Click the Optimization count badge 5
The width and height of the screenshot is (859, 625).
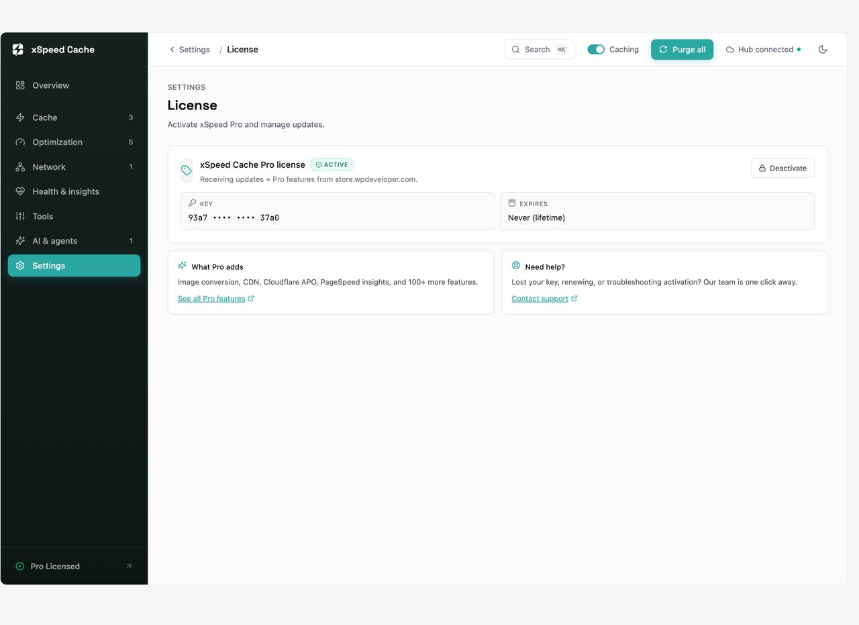131,142
